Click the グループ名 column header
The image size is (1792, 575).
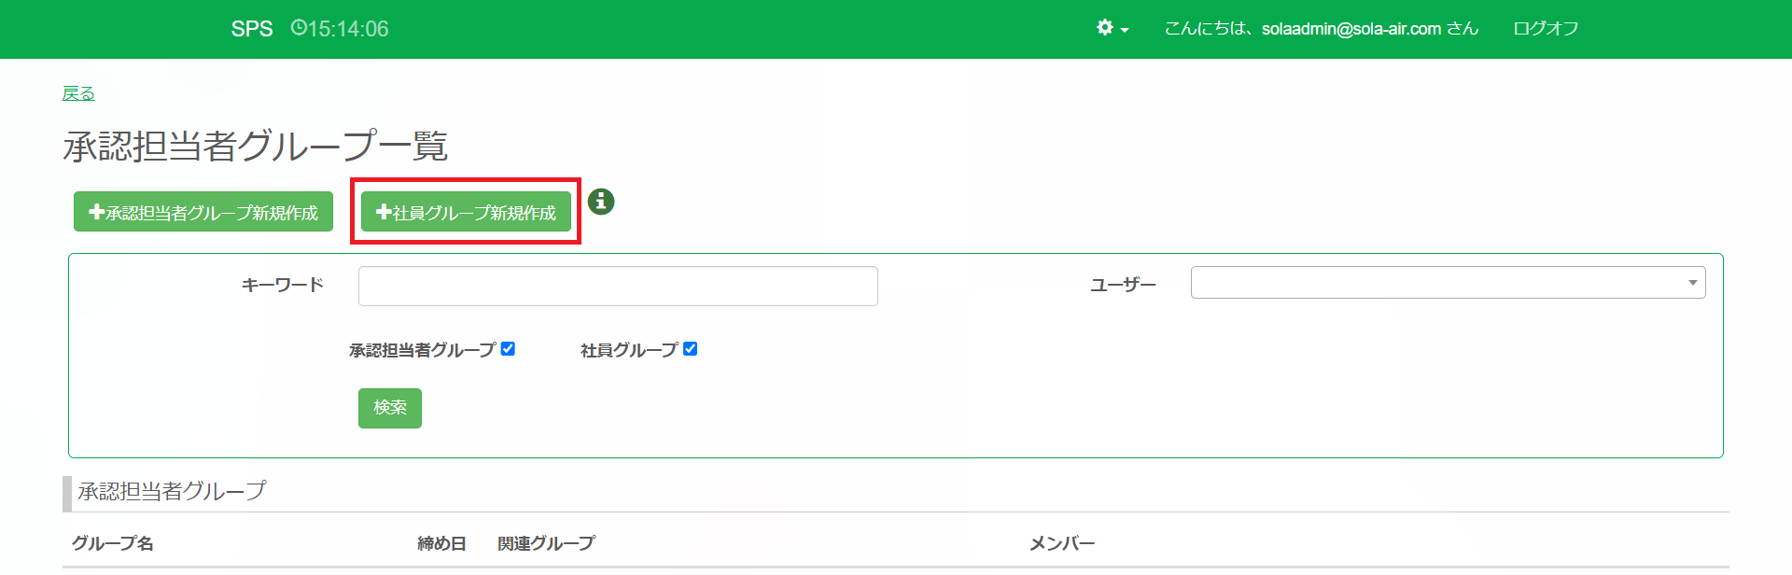(x=113, y=543)
